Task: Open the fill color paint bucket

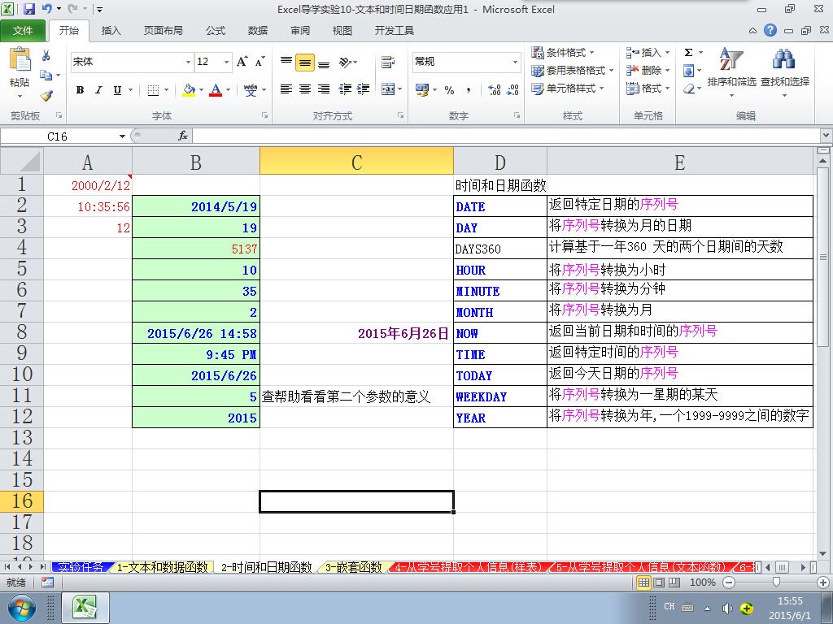Action: (189, 90)
